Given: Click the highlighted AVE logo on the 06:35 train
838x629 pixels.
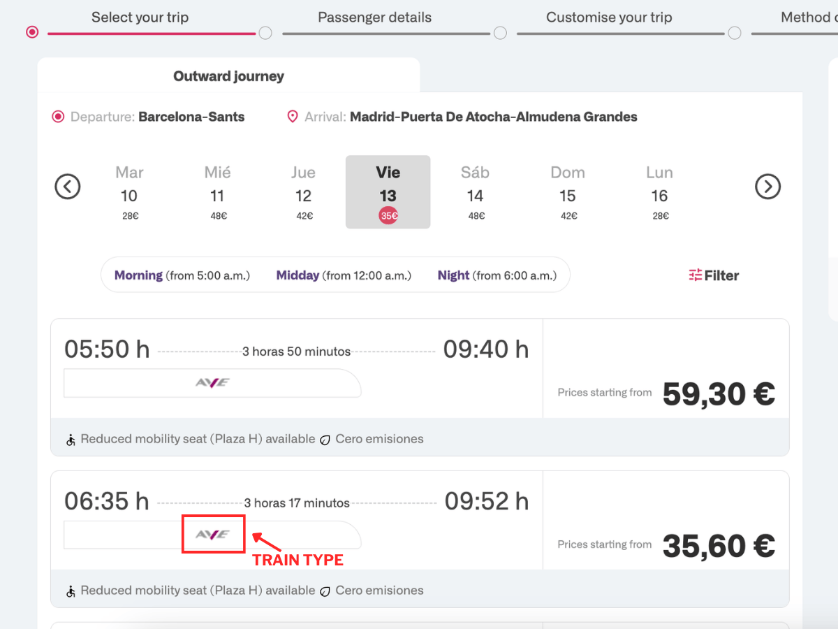Looking at the screenshot, I should (213, 534).
